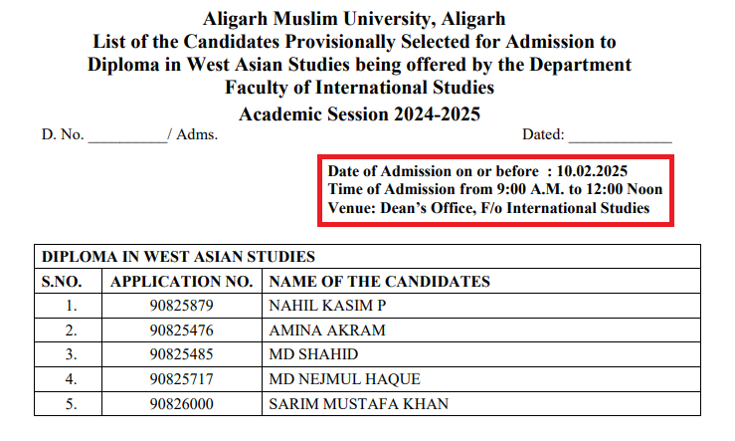735x441 pixels.
Task: Click serial number 4 in the table
Action: [x=70, y=379]
